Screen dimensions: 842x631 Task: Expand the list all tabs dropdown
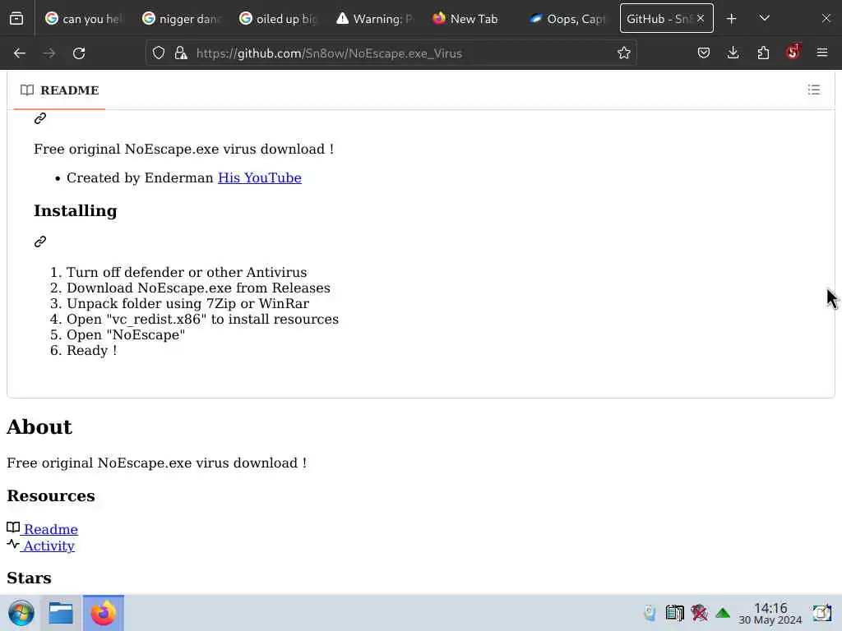pos(765,19)
